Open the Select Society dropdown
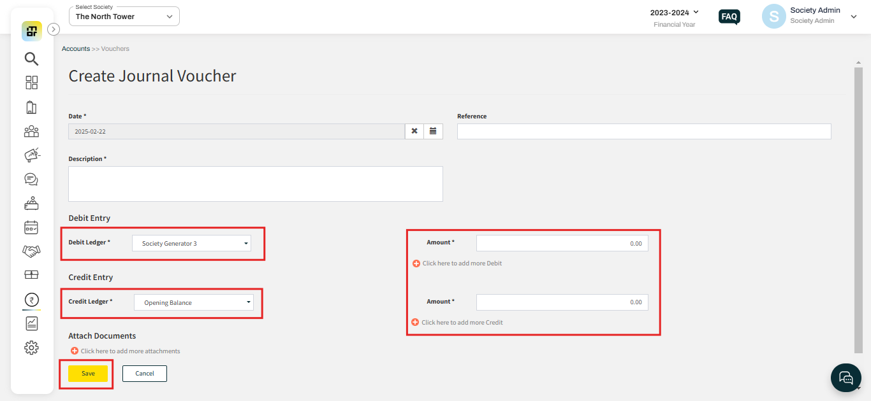The height and width of the screenshot is (401, 871). point(124,17)
